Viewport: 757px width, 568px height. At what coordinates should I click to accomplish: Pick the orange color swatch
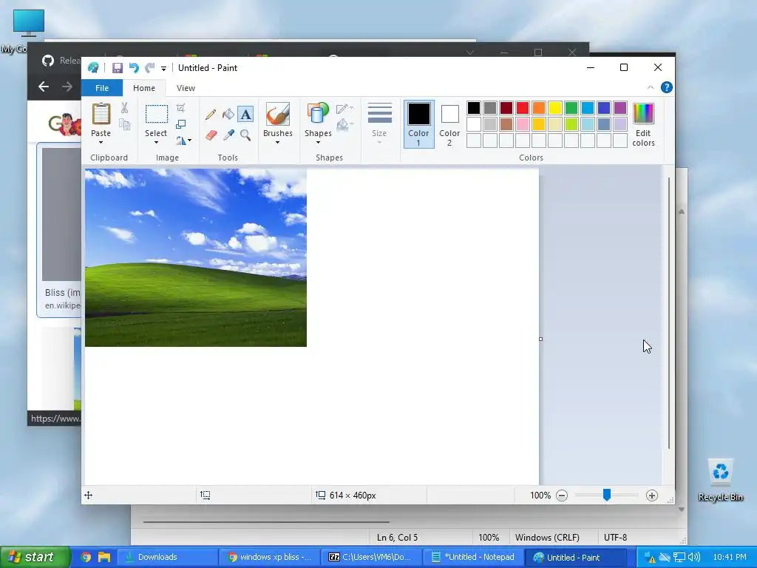(x=539, y=108)
